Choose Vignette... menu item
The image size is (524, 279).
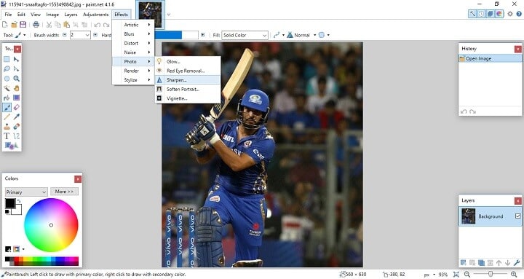188,98
